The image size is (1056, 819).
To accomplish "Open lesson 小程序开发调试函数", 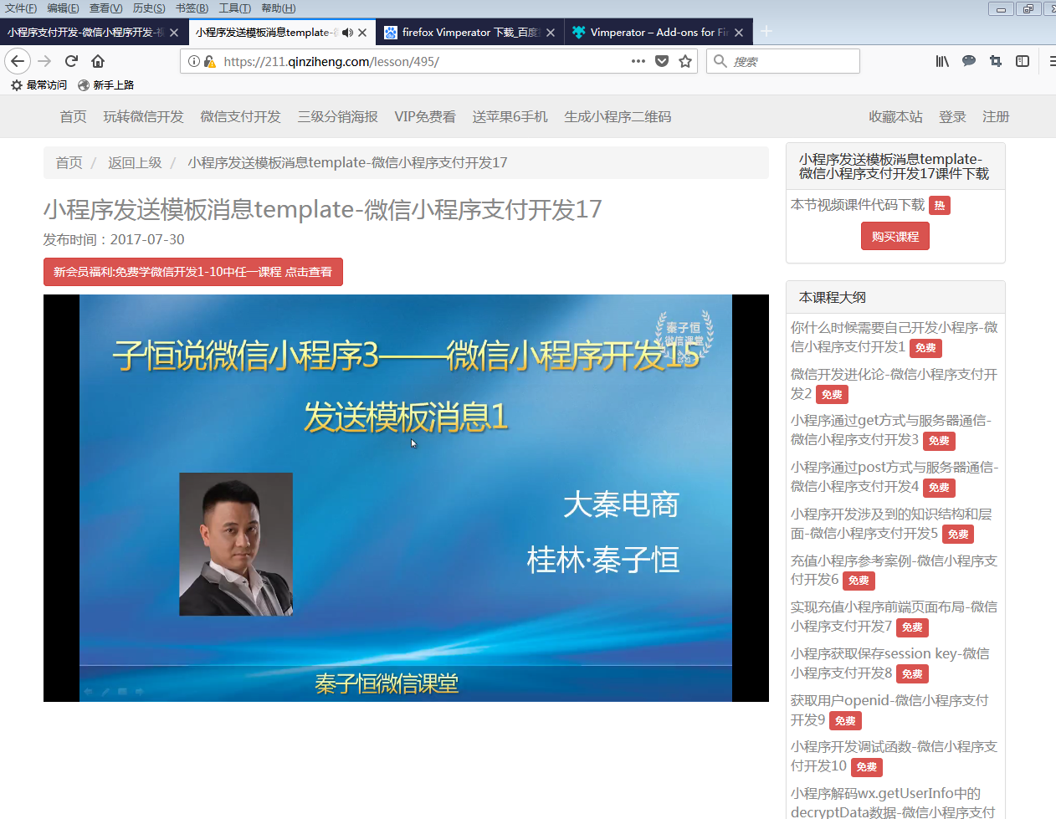I will click(894, 756).
